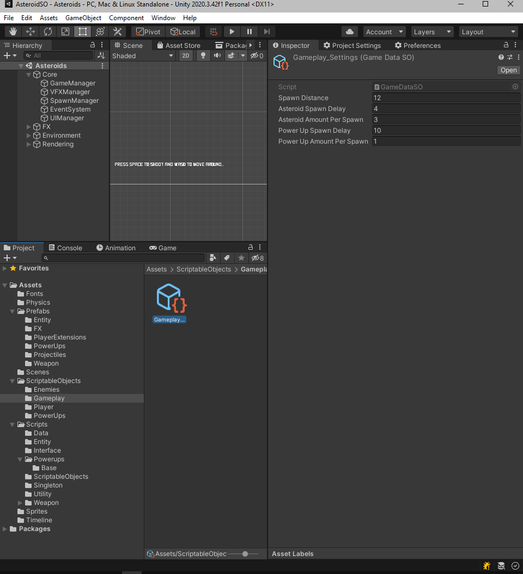Lock the Project panel
The width and height of the screenshot is (523, 574).
tap(250, 247)
